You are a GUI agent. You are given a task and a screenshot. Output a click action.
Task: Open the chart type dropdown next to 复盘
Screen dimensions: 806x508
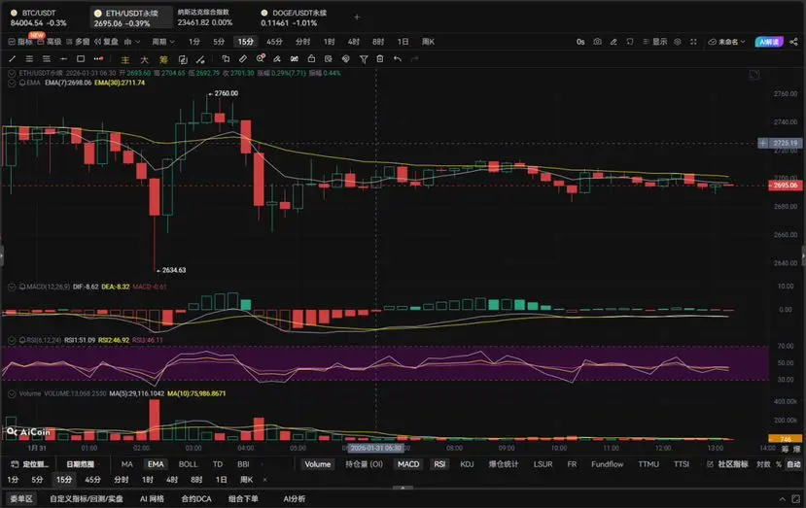(131, 42)
